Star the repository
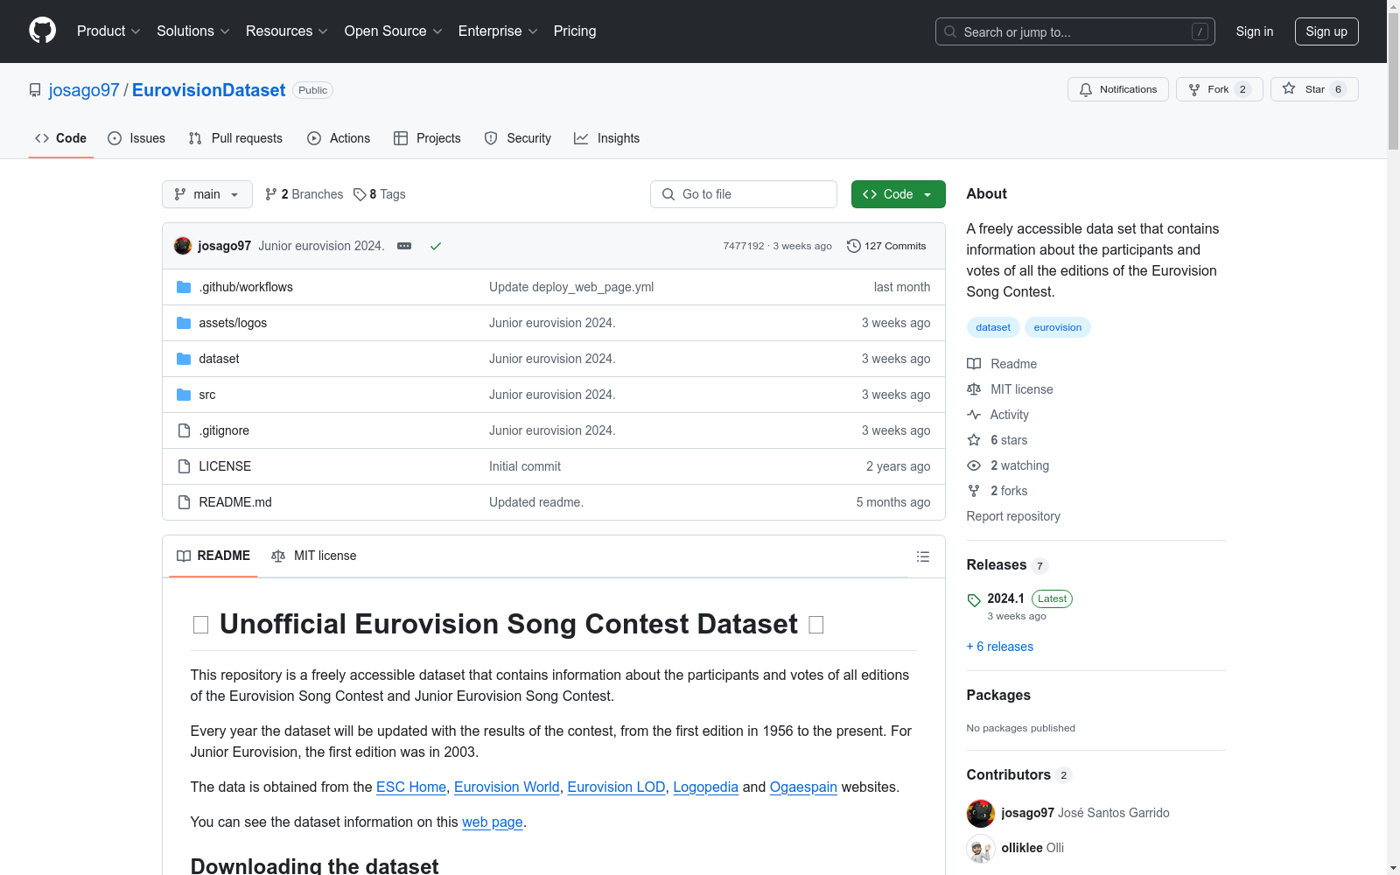 tap(1314, 89)
